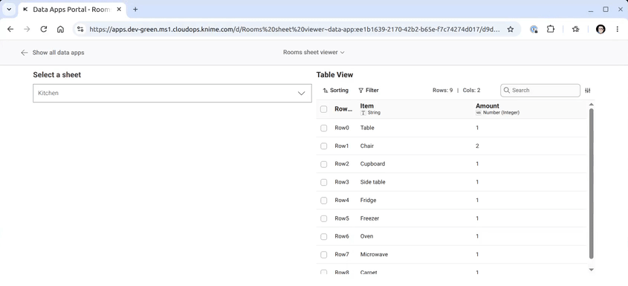Click the Cupboard cell
This screenshot has width=628, height=286.
(x=372, y=164)
